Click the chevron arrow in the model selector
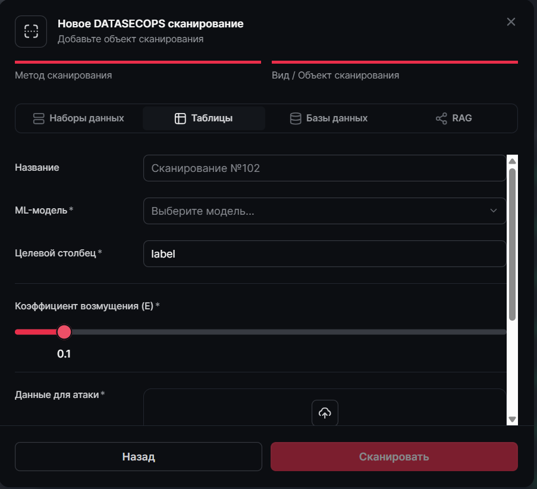 [x=493, y=211]
